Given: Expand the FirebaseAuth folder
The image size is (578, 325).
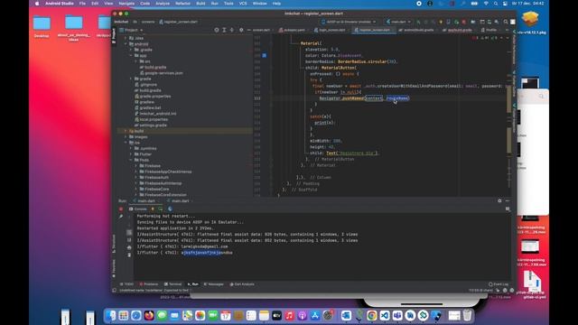Looking at the screenshot, I should 136,177.
